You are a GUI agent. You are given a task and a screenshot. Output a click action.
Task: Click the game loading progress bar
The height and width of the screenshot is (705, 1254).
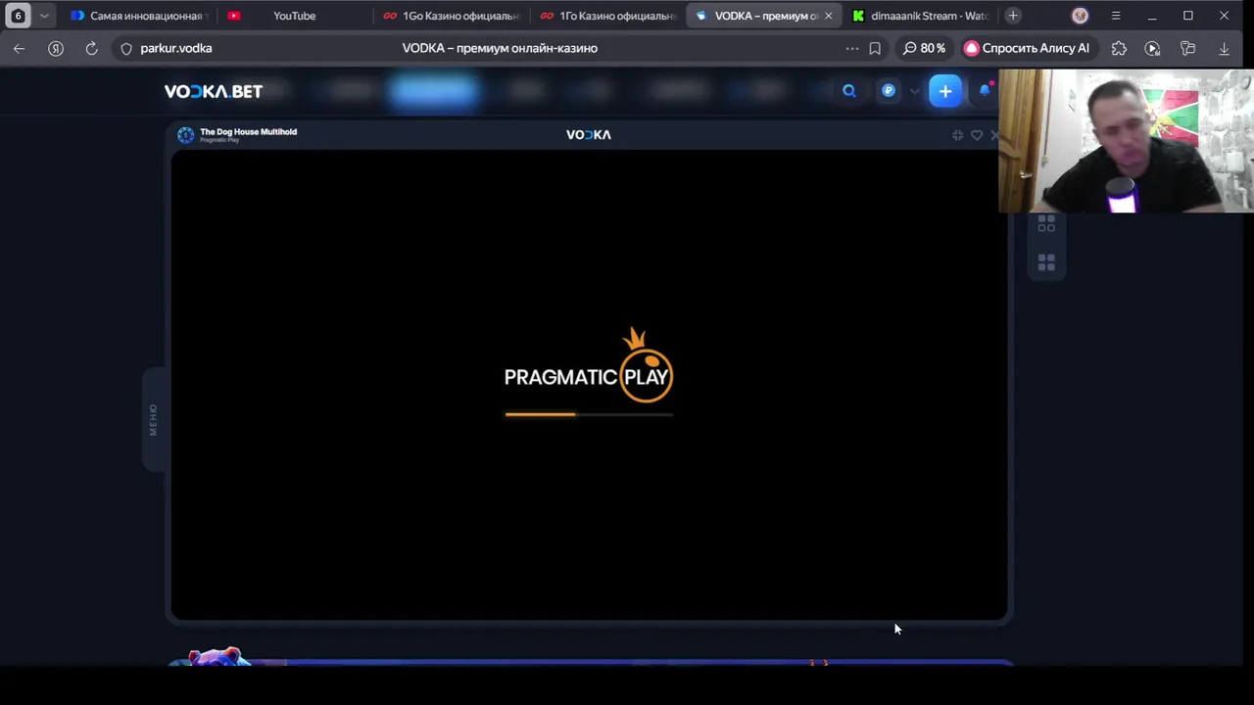pos(589,414)
